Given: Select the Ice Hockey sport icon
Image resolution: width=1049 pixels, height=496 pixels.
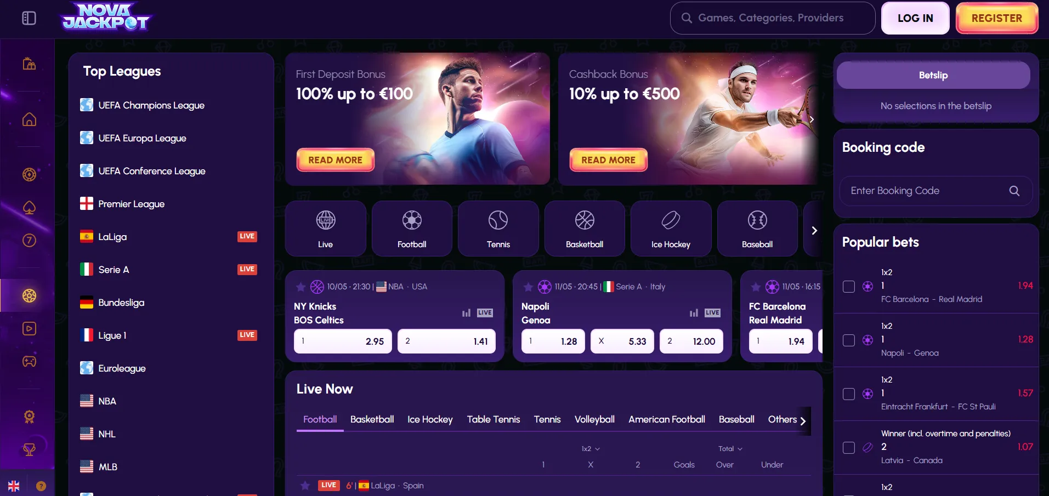Looking at the screenshot, I should [x=671, y=229].
